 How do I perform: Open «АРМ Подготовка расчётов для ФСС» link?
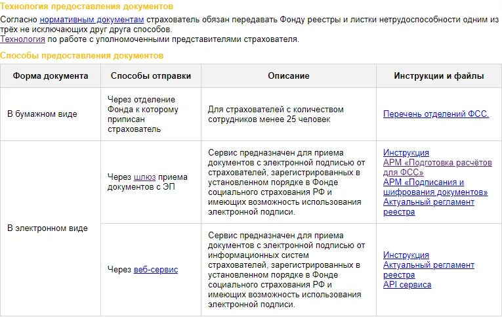437,167
